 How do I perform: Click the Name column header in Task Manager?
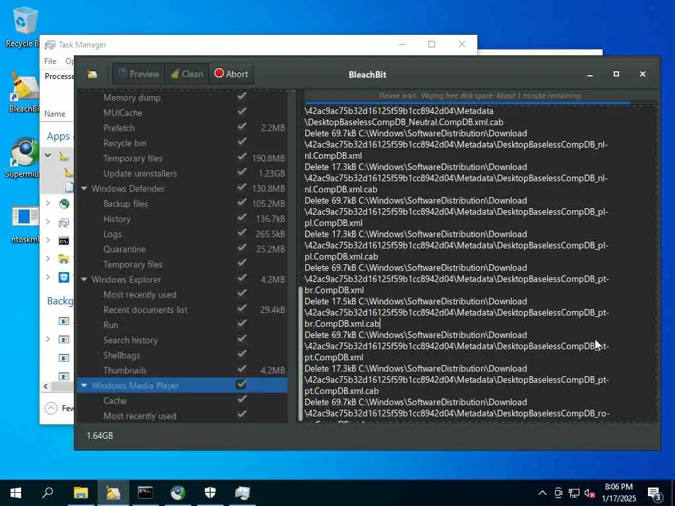(55, 113)
